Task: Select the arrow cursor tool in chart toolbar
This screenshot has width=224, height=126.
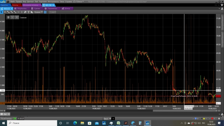Action: coord(1,12)
